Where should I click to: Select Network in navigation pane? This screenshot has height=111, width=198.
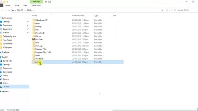[x=5, y=92]
